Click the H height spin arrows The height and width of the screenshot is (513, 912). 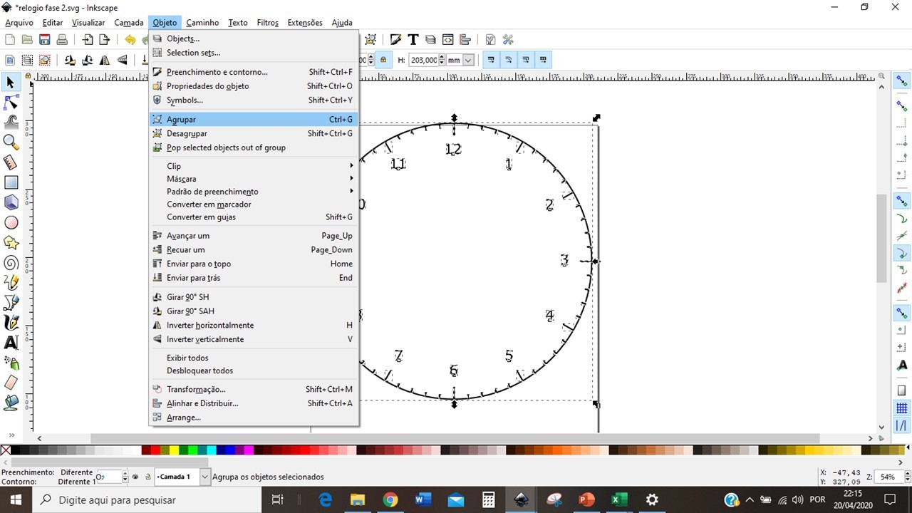tap(442, 61)
